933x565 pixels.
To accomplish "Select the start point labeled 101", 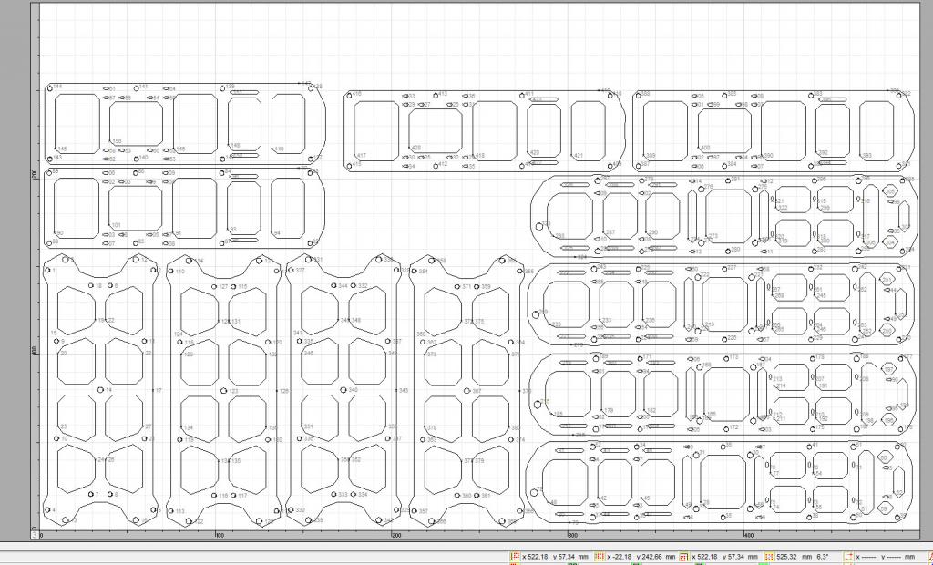I will pyautogui.click(x=110, y=225).
